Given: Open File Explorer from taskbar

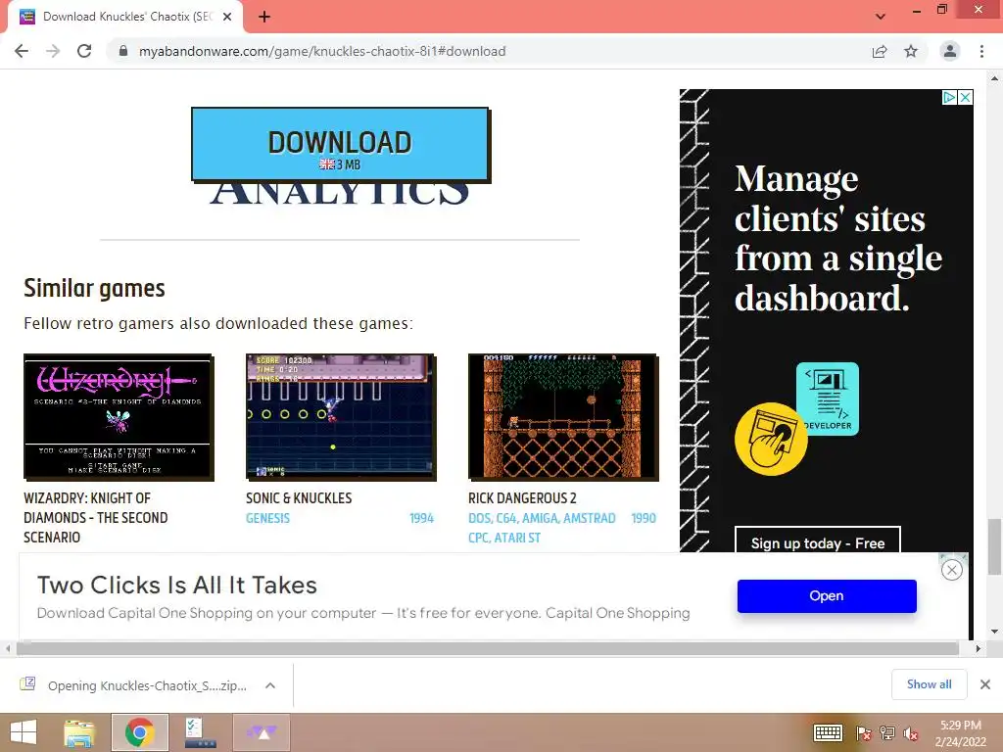Looking at the screenshot, I should point(80,732).
